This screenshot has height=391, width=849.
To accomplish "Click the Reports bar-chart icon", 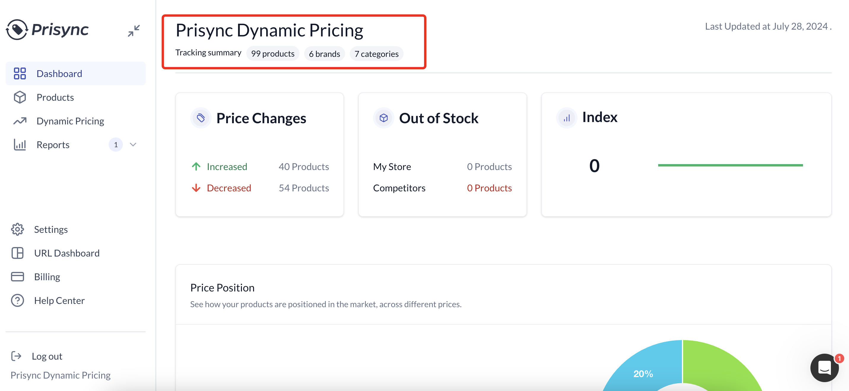I will point(20,145).
